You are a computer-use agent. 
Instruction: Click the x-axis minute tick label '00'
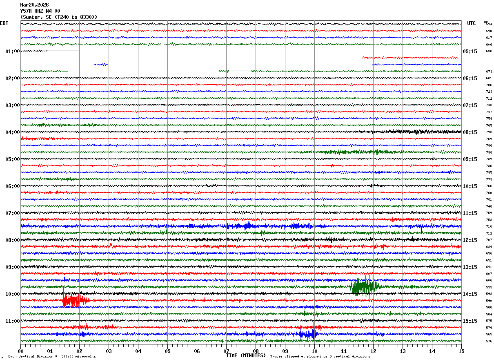click(20, 351)
